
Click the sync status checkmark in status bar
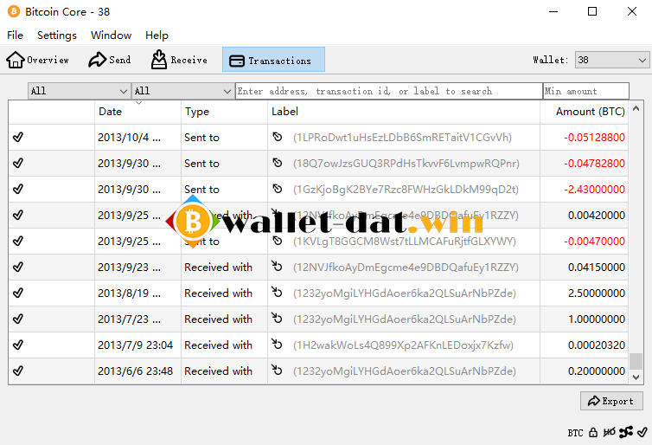coord(642,432)
